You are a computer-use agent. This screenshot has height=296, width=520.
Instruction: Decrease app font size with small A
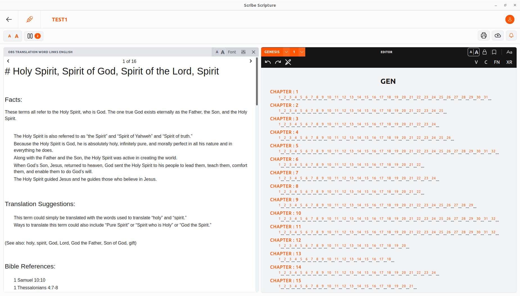[10, 36]
